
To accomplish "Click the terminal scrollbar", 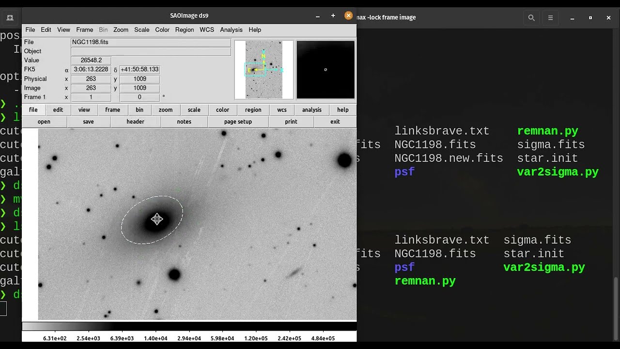I will [616, 309].
